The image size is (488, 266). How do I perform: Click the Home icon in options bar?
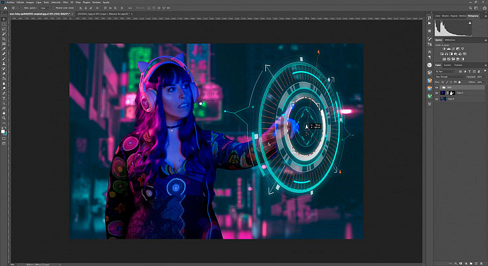click(x=5, y=8)
